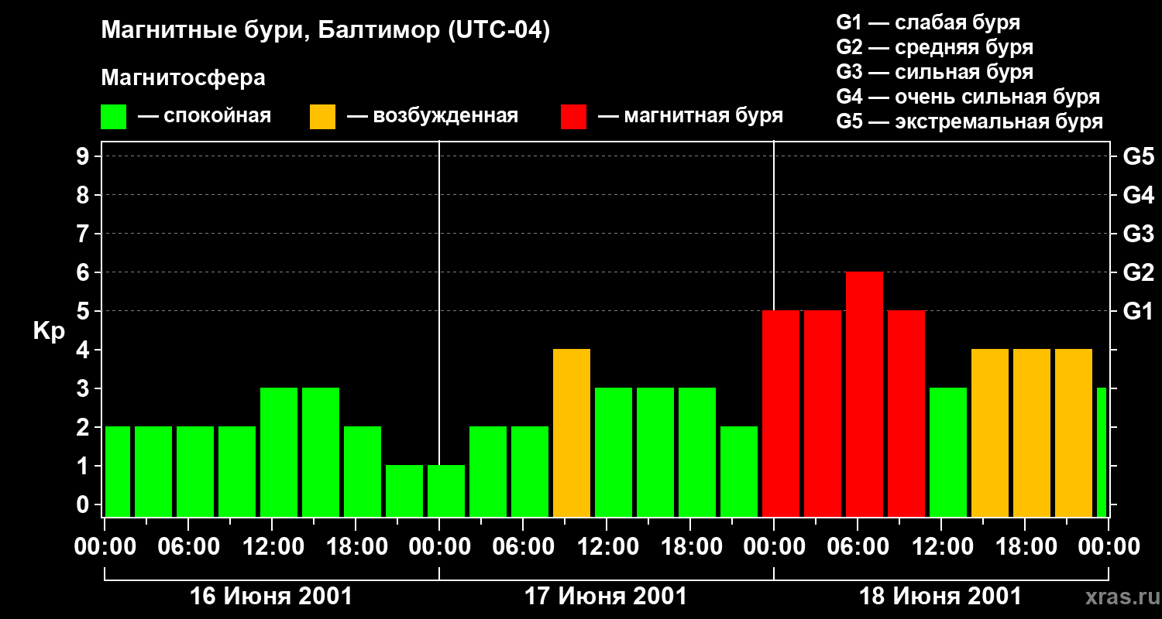Click the «12:00» time label for 17 June

(x=607, y=546)
